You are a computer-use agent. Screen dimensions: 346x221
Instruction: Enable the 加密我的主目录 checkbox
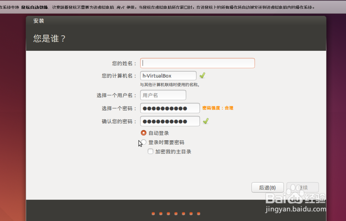click(x=151, y=151)
